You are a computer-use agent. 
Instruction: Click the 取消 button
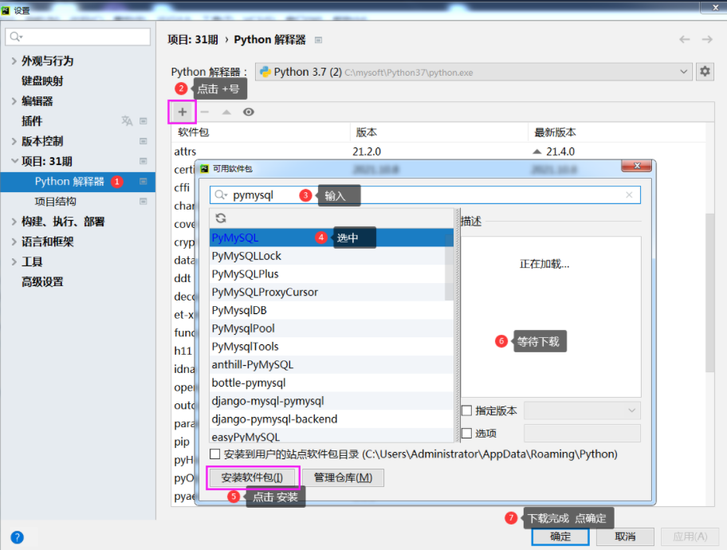624,536
